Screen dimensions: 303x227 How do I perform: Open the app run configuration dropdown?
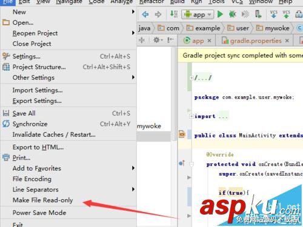[198, 15]
